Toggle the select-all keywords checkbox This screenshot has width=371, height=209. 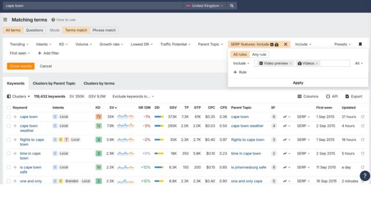pos(9,107)
